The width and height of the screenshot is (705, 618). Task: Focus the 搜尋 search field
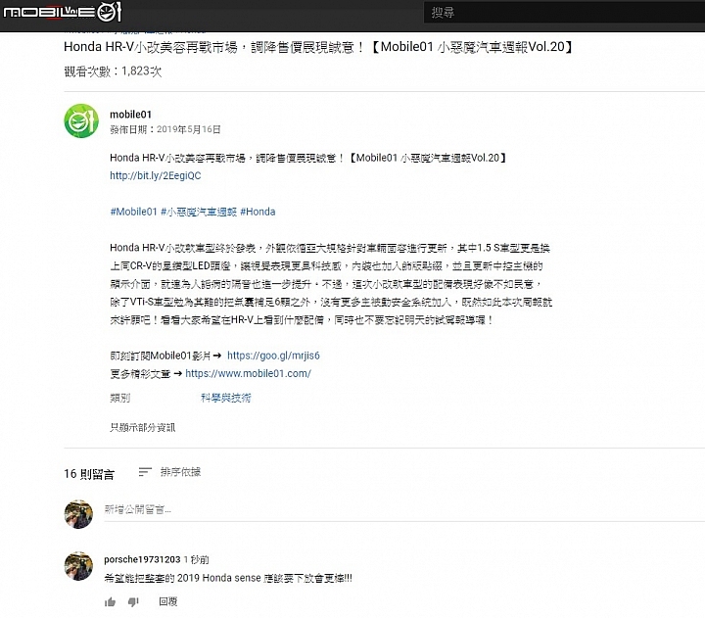564,12
